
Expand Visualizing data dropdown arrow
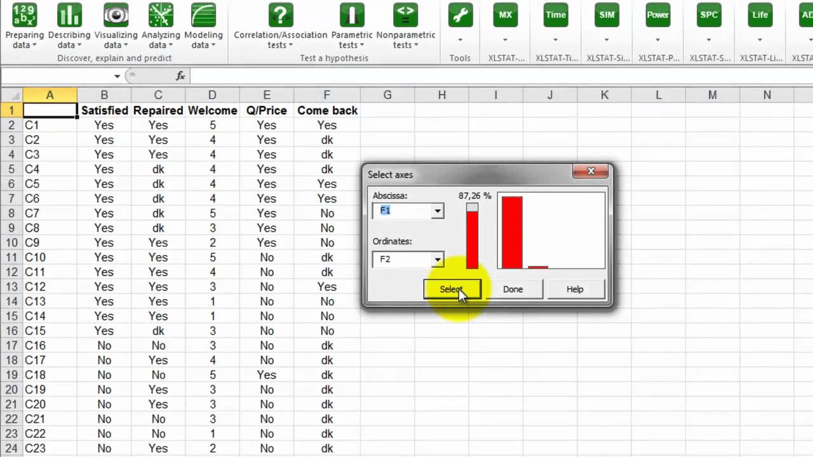(125, 46)
